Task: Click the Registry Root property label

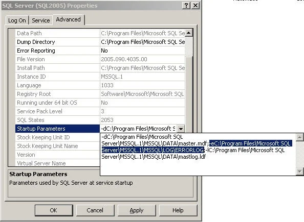Action: tap(34, 94)
